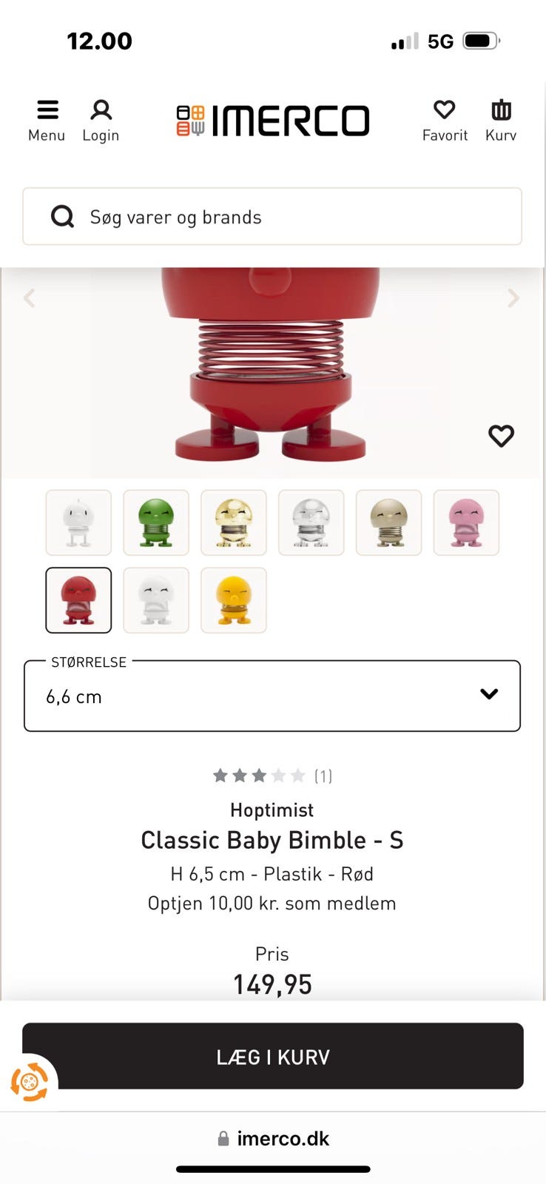Open the Kurv basket icon
Screen dimensions: 546x1184
[x=501, y=110]
